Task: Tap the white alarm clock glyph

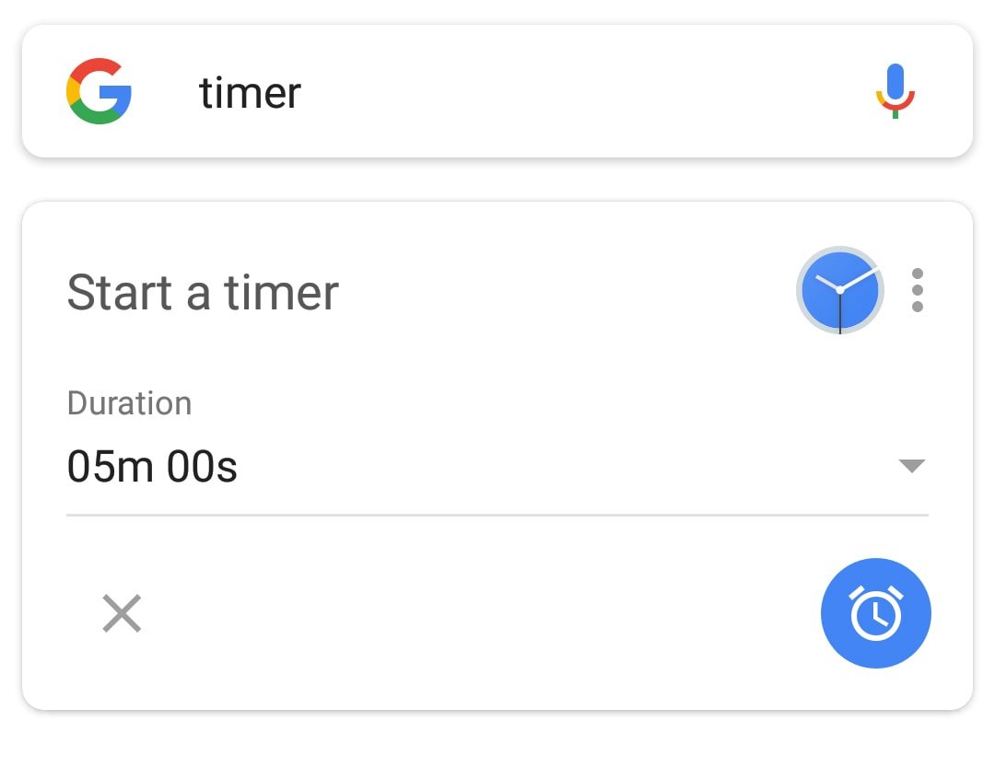Action: (875, 612)
